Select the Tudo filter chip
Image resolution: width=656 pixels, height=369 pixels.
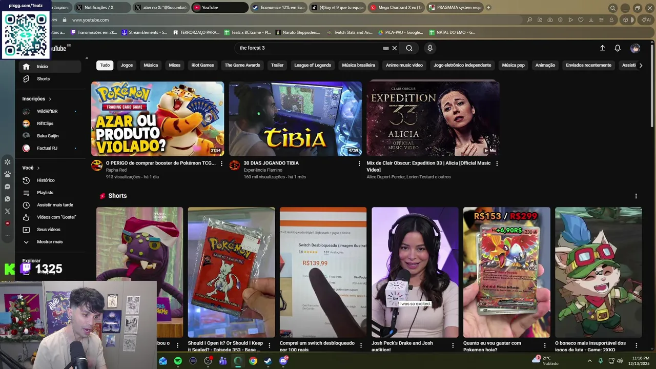[x=105, y=65]
